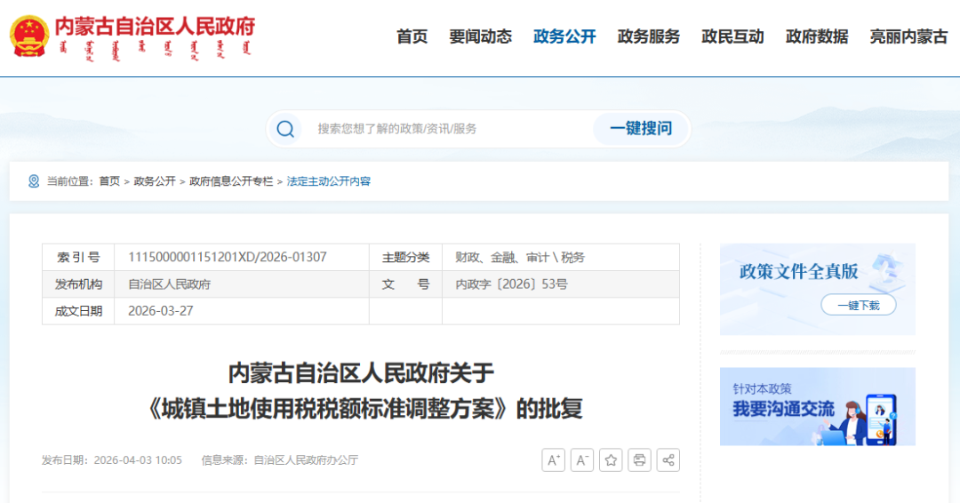
Task: Go to 首页 breadcrumb link
Action: (109, 181)
